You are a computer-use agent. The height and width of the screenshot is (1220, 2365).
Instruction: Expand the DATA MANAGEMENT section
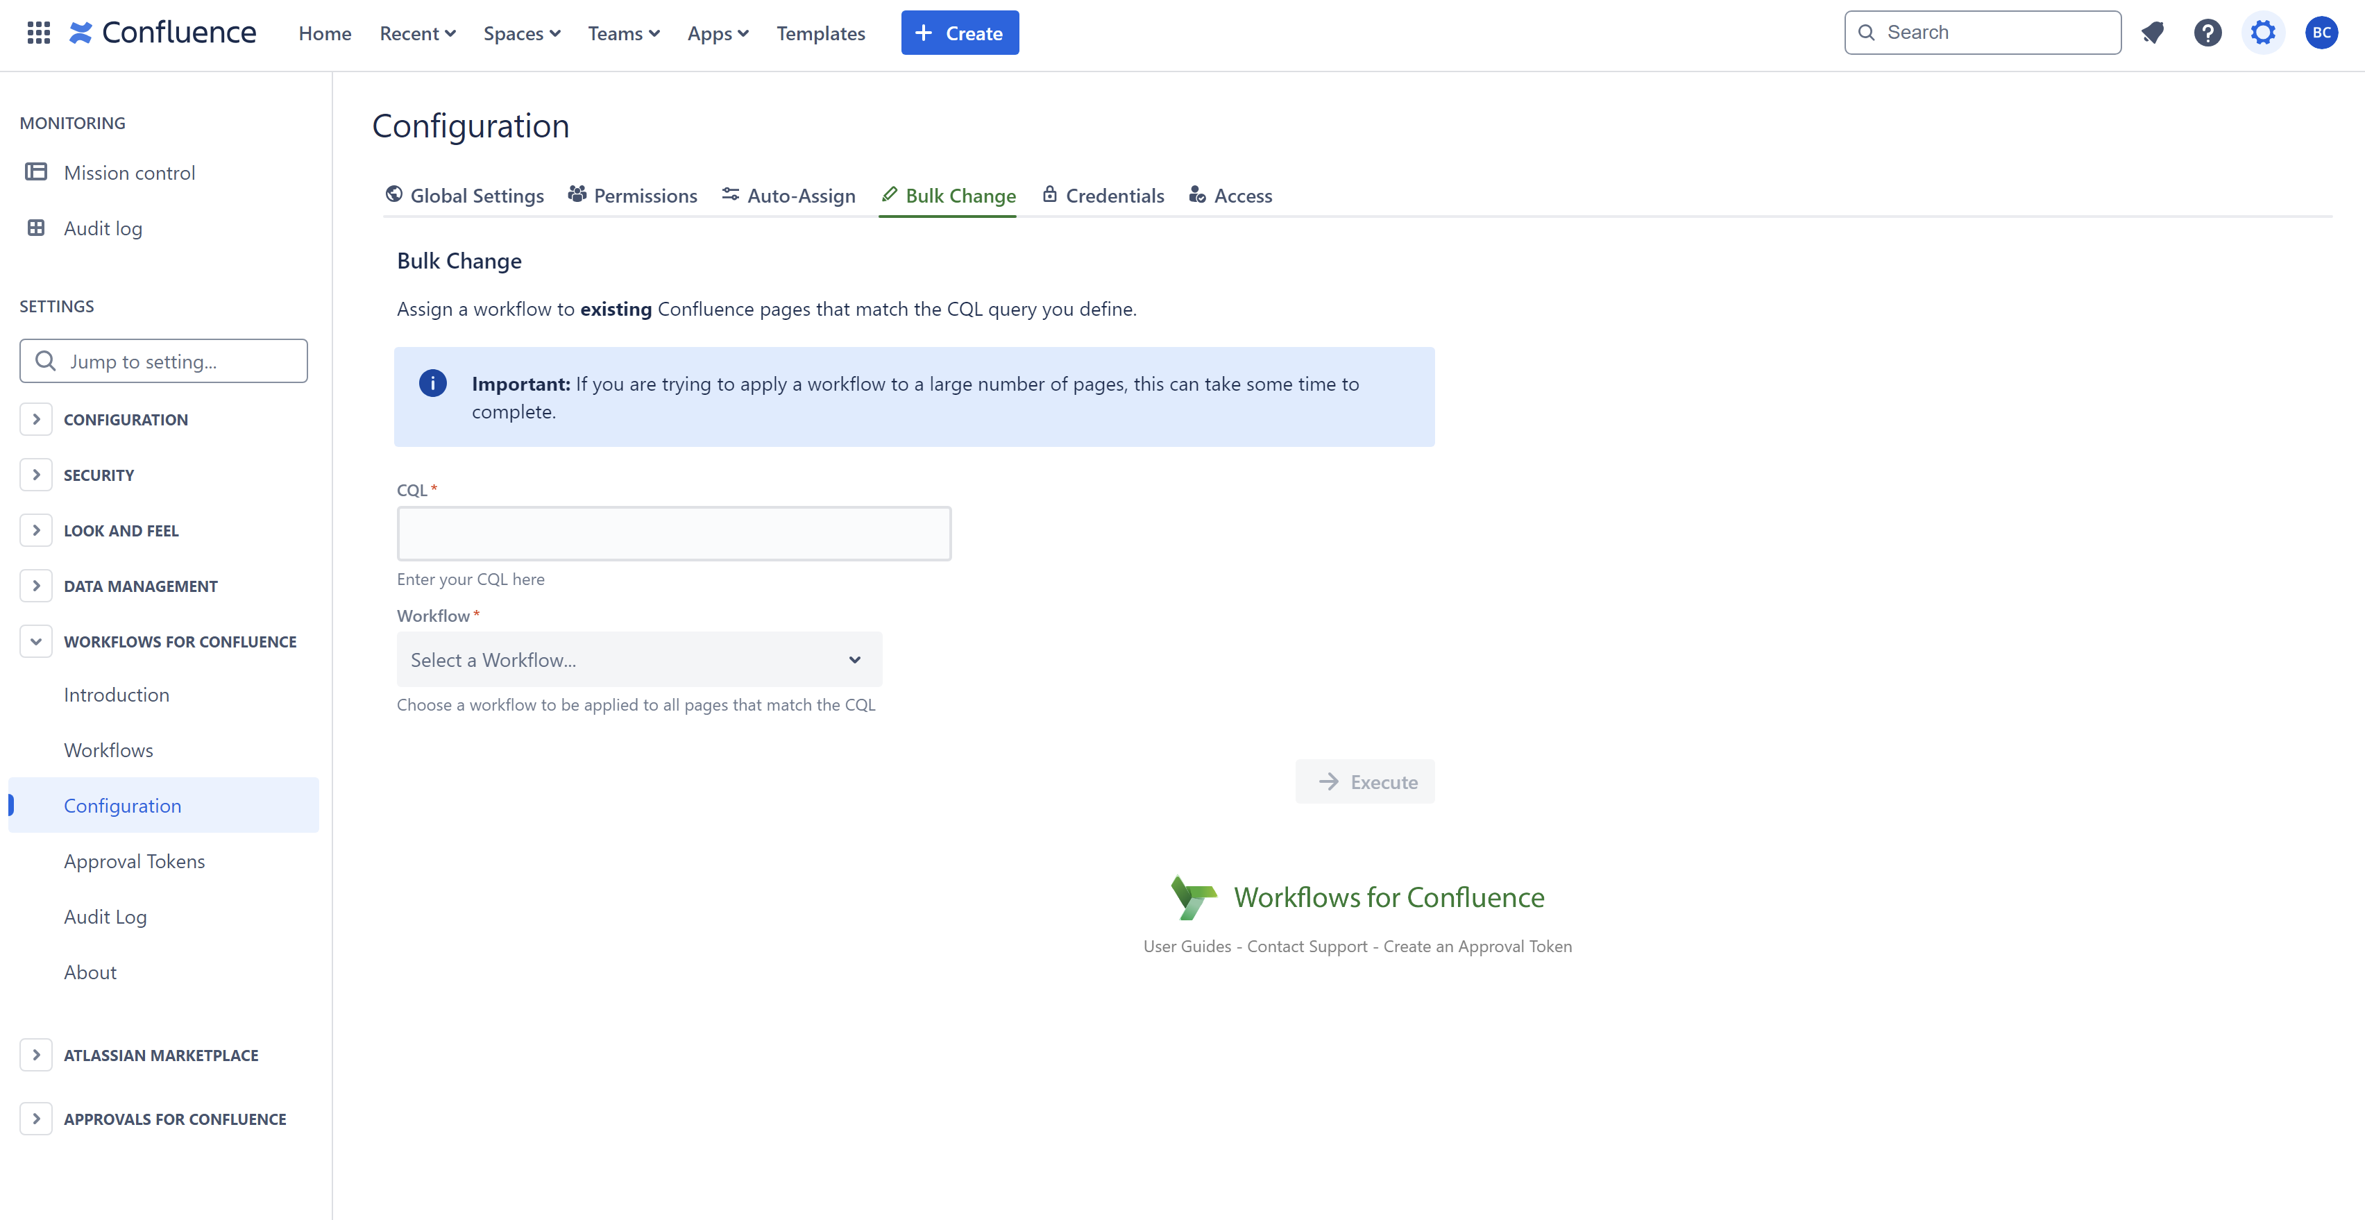click(x=36, y=586)
